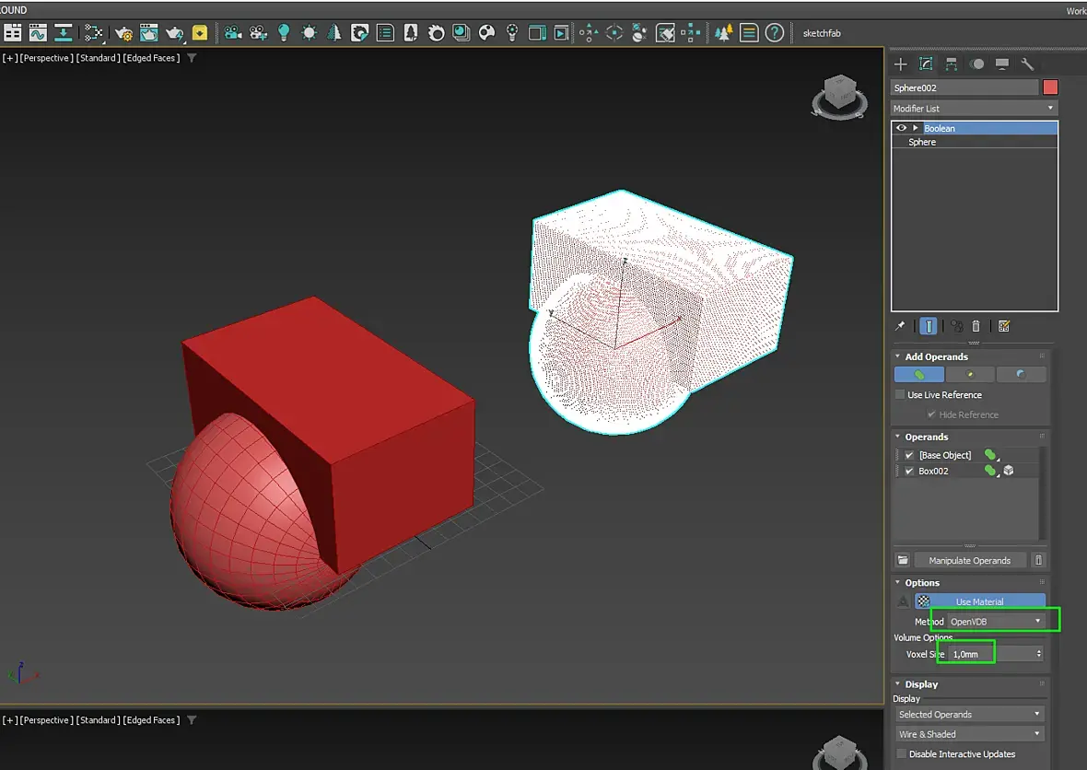Screen dimensions: 1087x770
Task: Open the Utilities wrench panel
Action: (x=1027, y=64)
